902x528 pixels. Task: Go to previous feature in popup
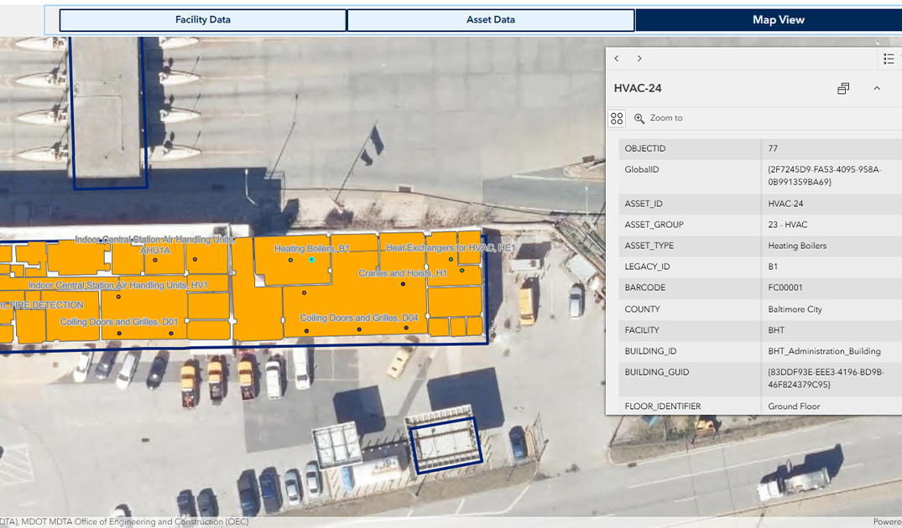pyautogui.click(x=617, y=59)
